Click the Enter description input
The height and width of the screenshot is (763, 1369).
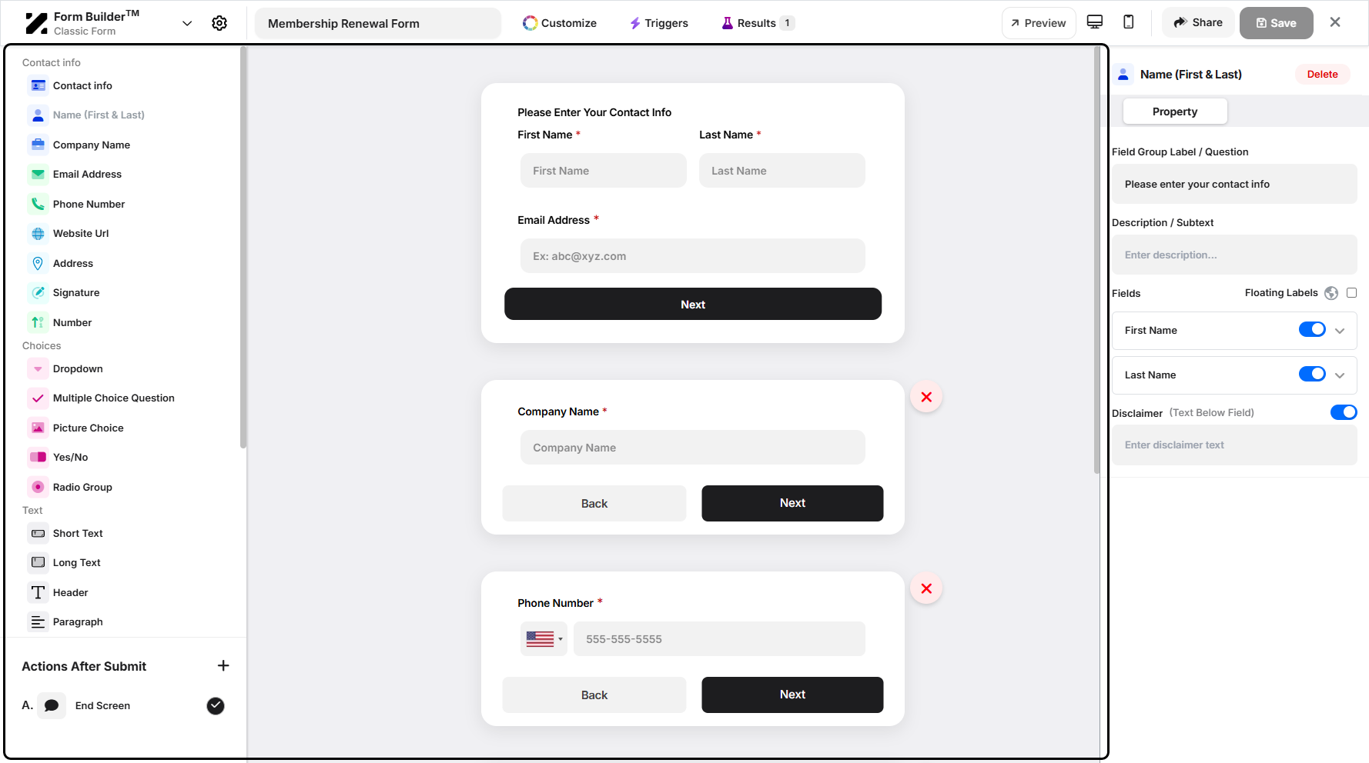coord(1234,255)
